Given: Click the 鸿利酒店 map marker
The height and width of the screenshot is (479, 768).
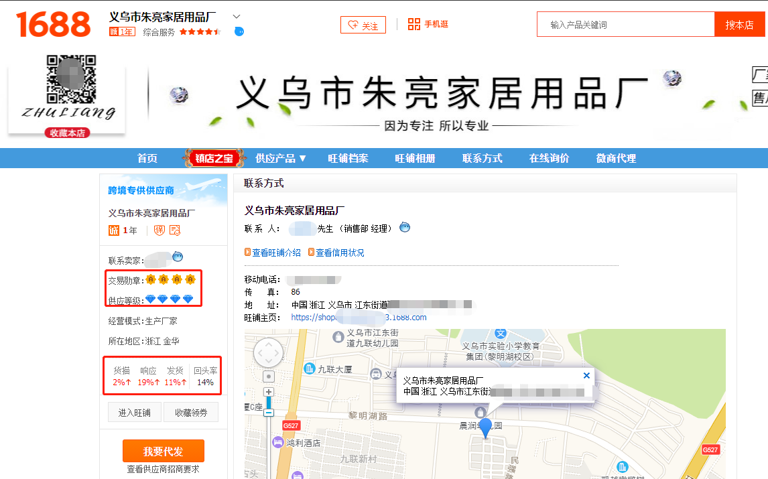Looking at the screenshot, I should tap(277, 442).
